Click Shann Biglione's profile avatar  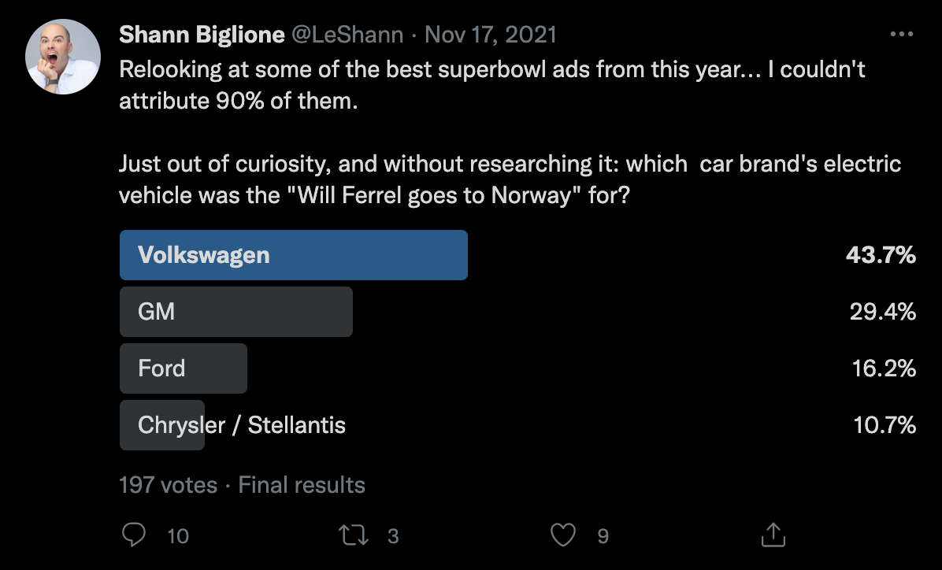tap(62, 57)
